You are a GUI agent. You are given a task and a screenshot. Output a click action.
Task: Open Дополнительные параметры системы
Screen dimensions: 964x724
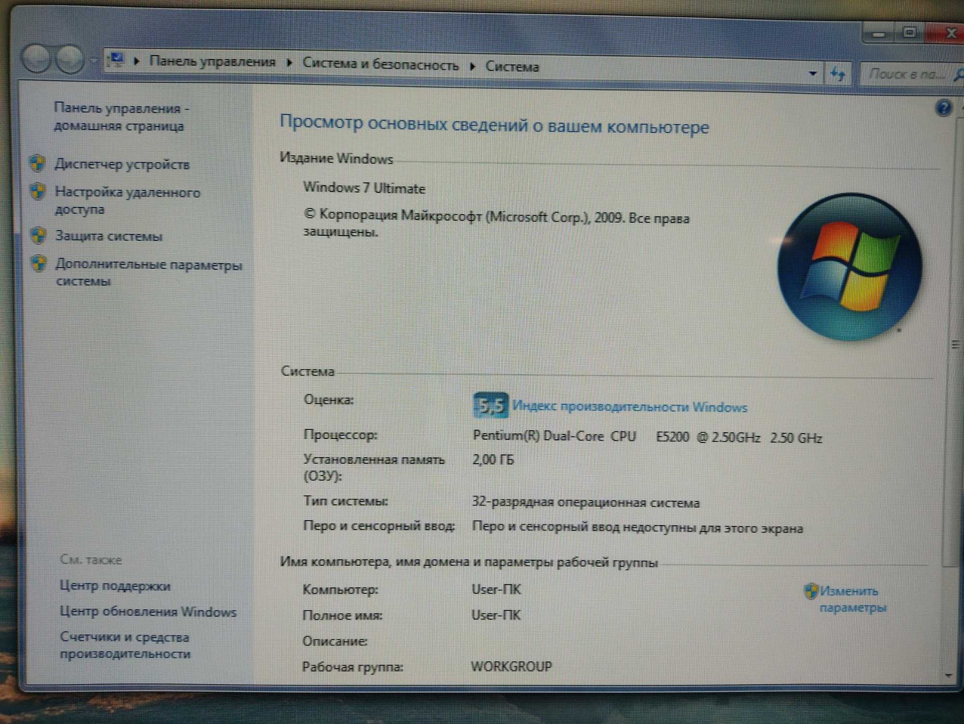click(x=148, y=272)
